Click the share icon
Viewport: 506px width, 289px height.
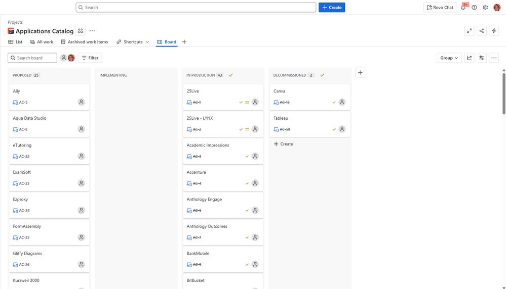[482, 31]
